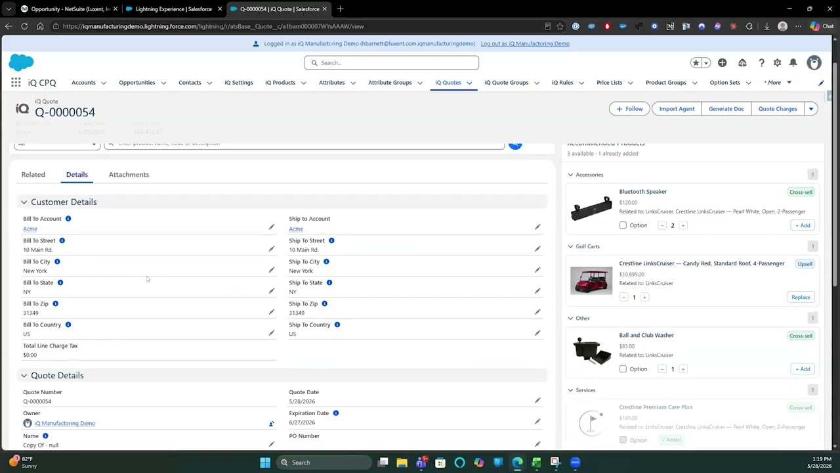
Task: Open the iQ Manufacturing Demo owner link
Action: (x=64, y=424)
